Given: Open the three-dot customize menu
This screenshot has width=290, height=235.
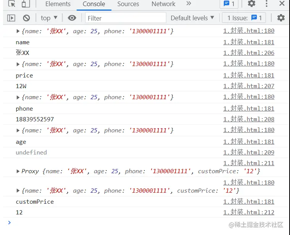Looking at the screenshot, I should (266, 3).
